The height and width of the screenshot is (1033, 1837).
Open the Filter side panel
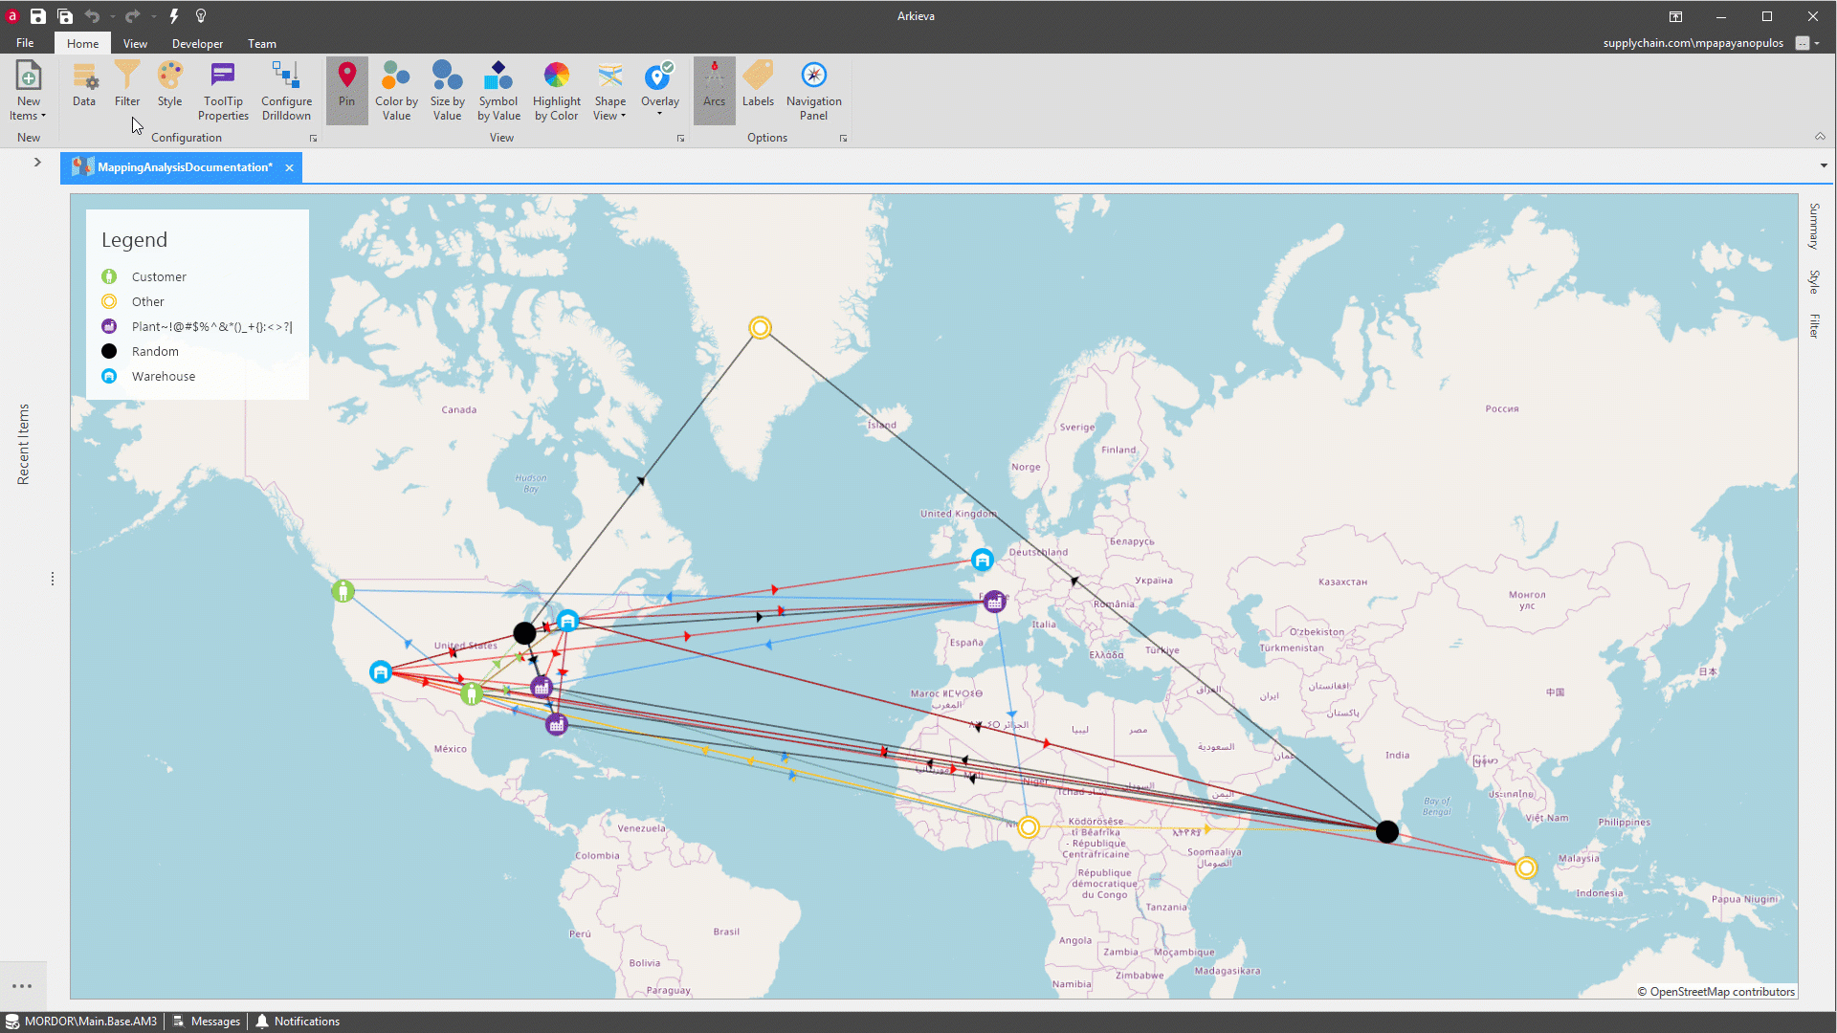(1814, 325)
